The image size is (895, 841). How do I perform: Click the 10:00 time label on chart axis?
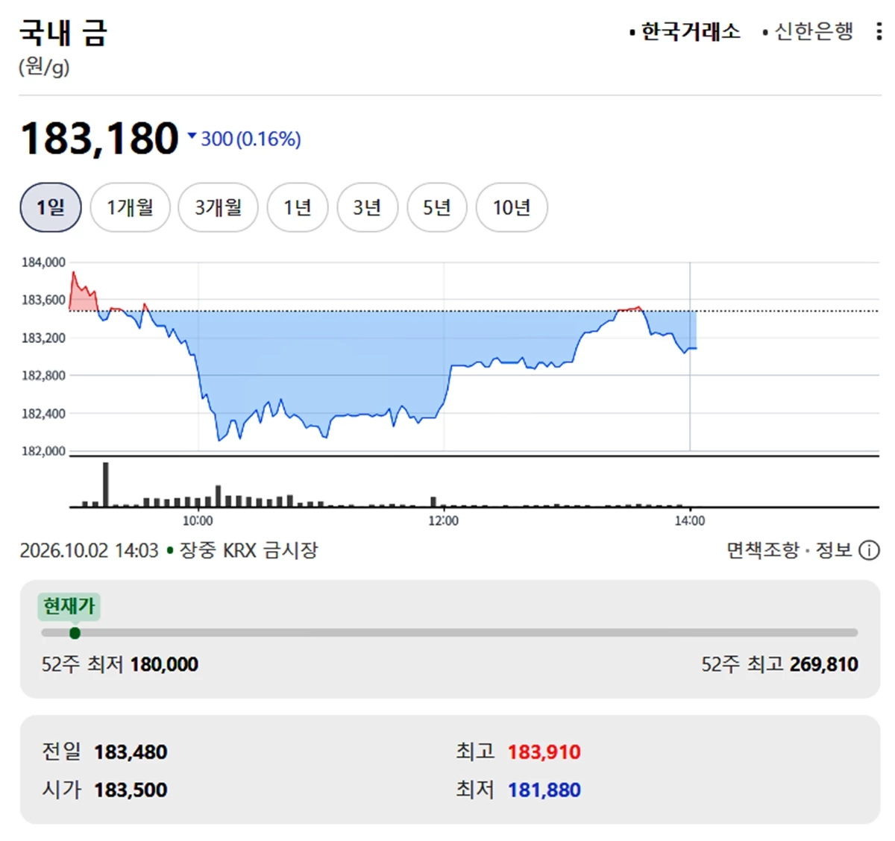click(197, 520)
